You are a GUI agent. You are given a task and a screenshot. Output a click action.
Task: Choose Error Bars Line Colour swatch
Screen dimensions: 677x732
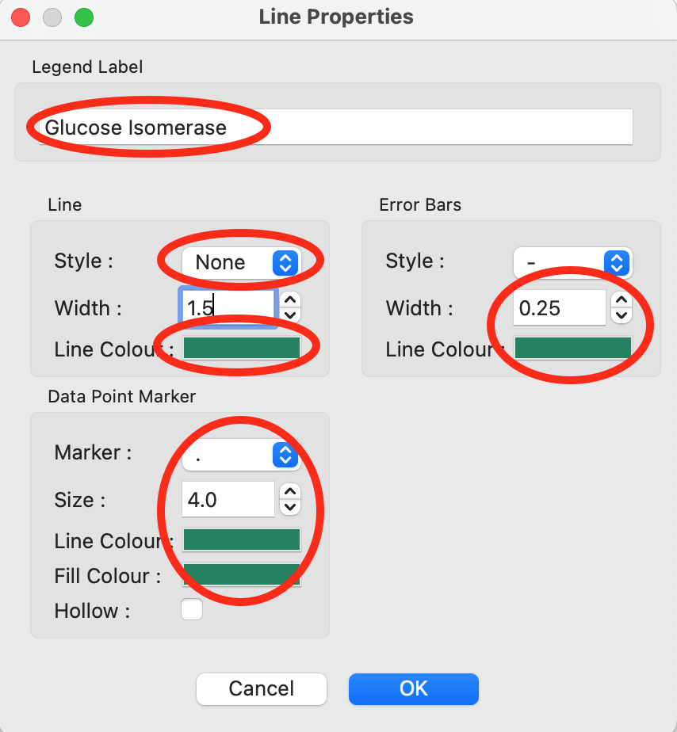(573, 348)
